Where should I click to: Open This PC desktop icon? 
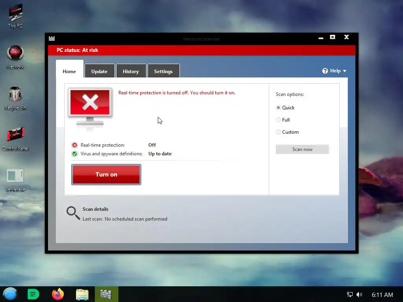pyautogui.click(x=15, y=15)
